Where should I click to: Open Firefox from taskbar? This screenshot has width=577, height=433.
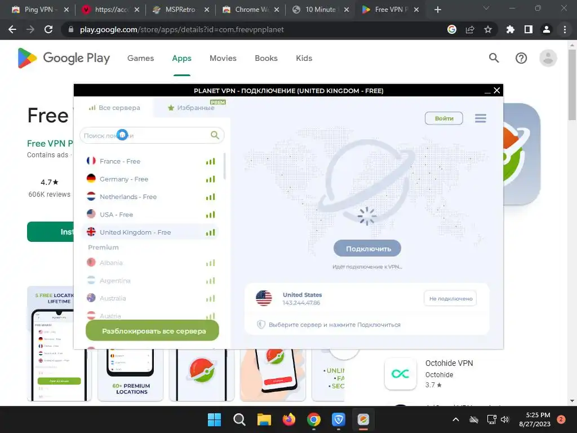tap(289, 419)
